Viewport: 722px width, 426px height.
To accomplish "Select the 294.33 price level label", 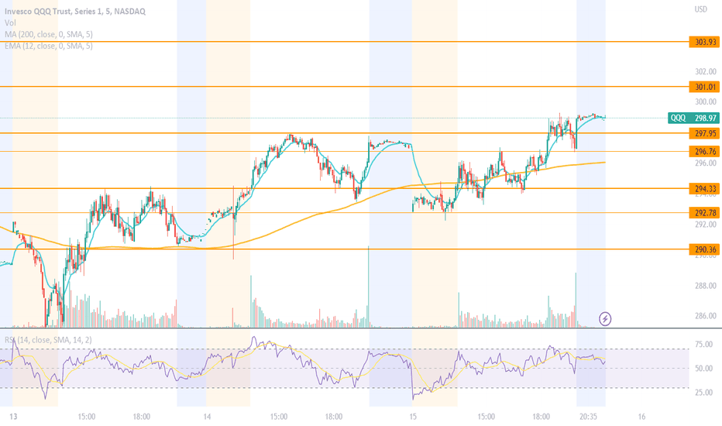I will click(x=704, y=188).
